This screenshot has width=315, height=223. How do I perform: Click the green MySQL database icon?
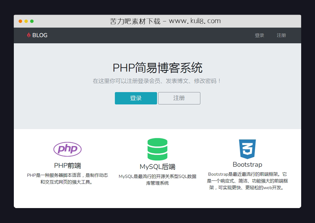157,149
